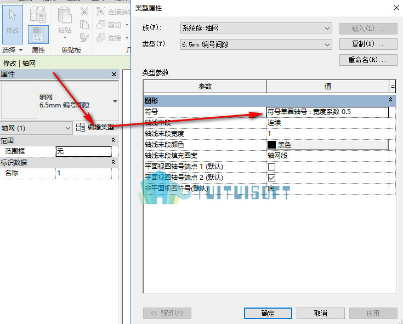Viewport: 403px width, 324px height.
Task: Open the 粘贴 (Paste) dropdown arrow
Action: point(65,38)
